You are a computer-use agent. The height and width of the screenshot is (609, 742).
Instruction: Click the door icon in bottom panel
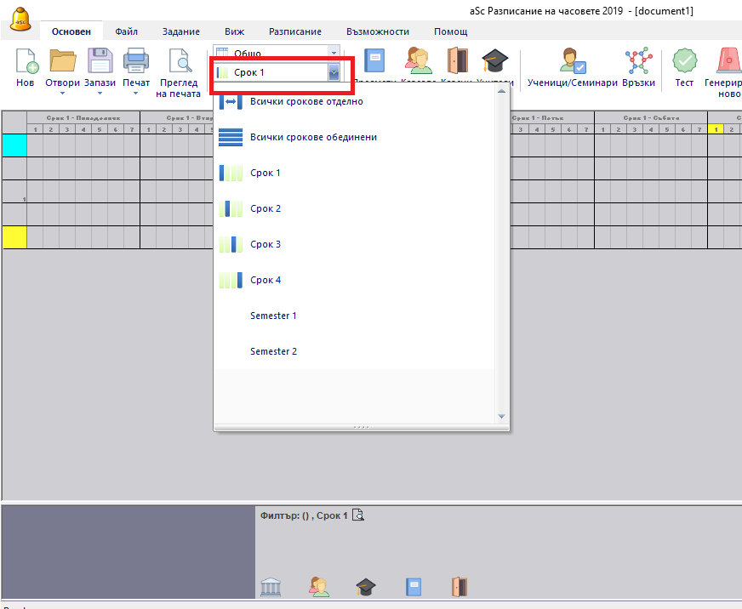pyautogui.click(x=459, y=586)
